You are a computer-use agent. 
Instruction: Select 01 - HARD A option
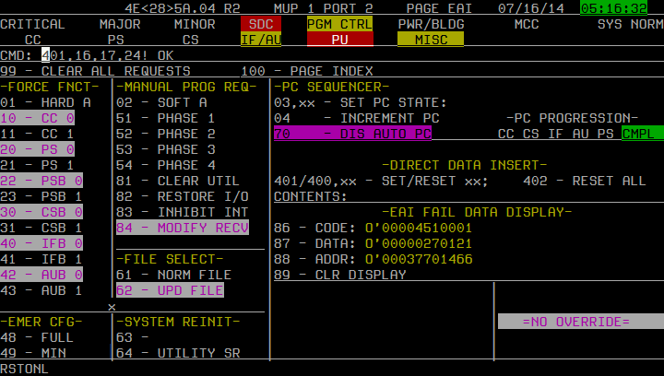45,102
